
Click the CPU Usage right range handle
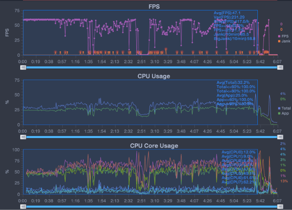pyautogui.click(x=280, y=137)
